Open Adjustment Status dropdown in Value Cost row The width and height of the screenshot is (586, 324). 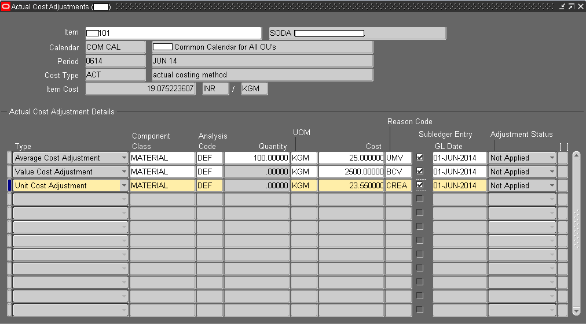(x=552, y=172)
